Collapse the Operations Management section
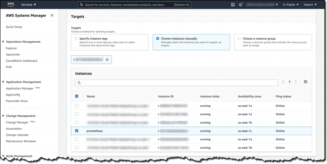Screen dimensions: 327x164 [x=3, y=42]
